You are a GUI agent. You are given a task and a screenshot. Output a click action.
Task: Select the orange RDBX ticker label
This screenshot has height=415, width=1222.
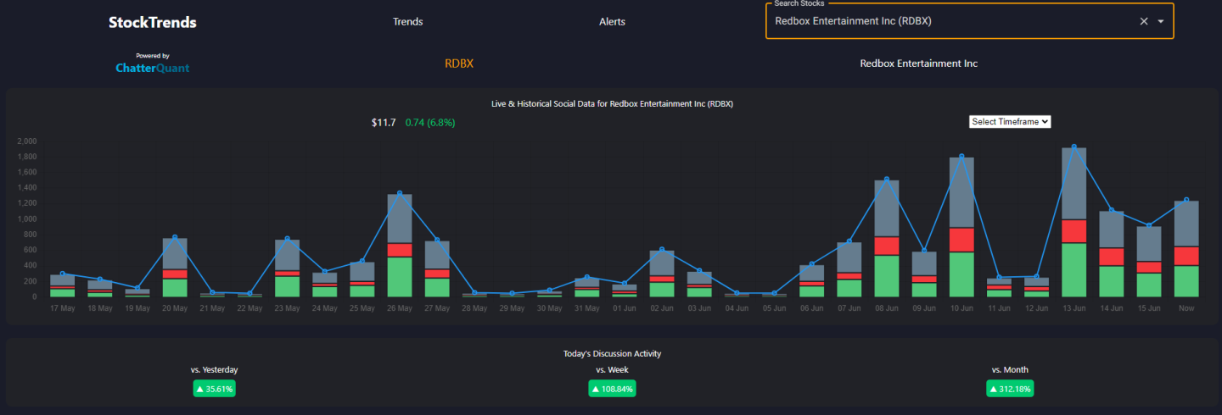point(459,64)
